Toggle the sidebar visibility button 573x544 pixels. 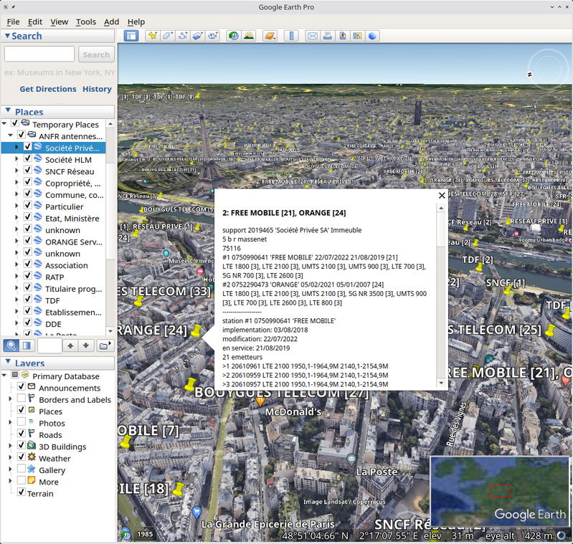131,36
